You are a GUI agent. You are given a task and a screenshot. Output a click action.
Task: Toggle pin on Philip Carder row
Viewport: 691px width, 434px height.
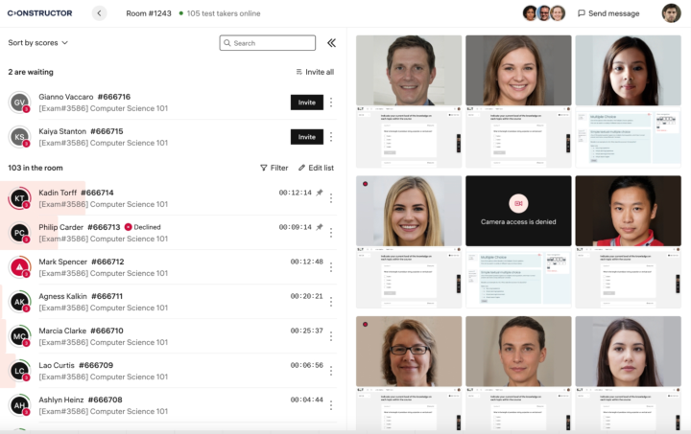320,227
